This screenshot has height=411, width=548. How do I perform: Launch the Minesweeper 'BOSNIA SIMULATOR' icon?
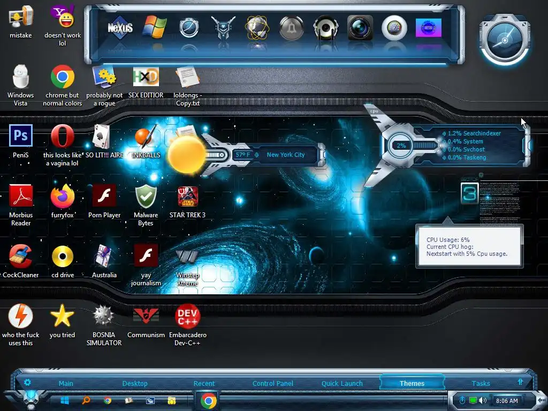pos(104,325)
